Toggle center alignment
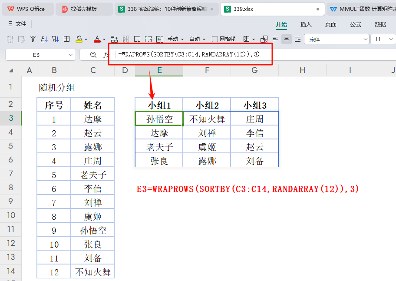This screenshot has width=396, height=281. coord(287,39)
